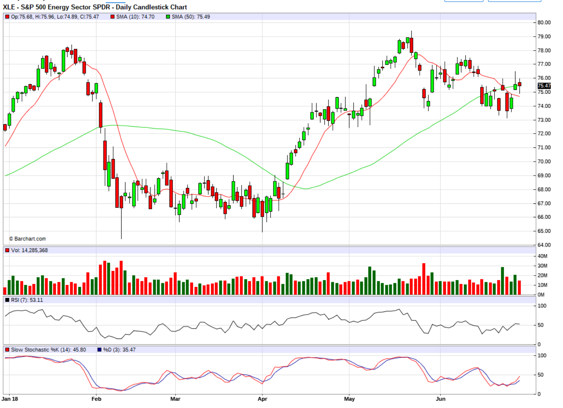Viewport: 563px width, 408px height.
Task: Select the 66.00 price axis label
Action: point(544,217)
